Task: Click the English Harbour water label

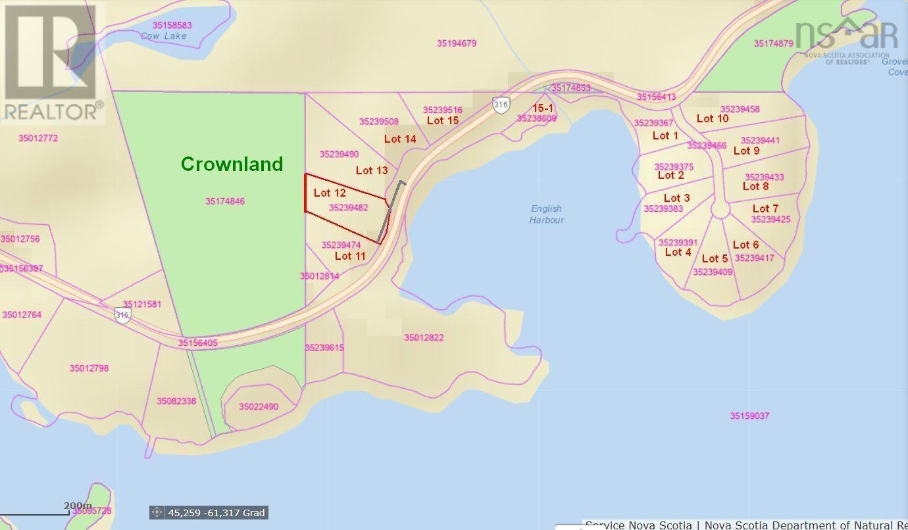Action: click(547, 214)
